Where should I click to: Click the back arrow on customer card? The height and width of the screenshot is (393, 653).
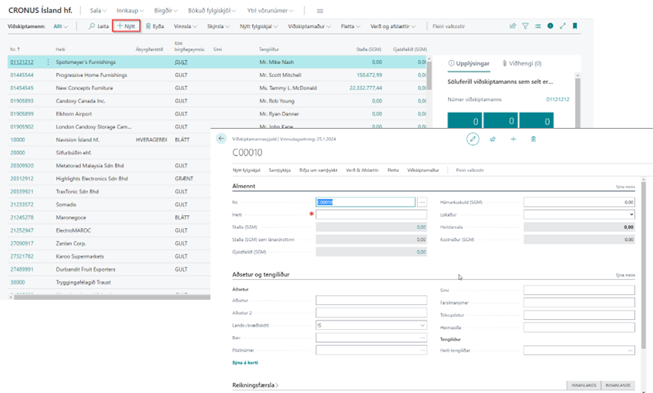[221, 139]
